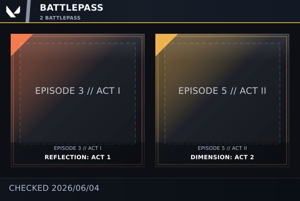The width and height of the screenshot is (300, 201).
Task: Click the Dimension: Act 2 title
Action: (222, 157)
